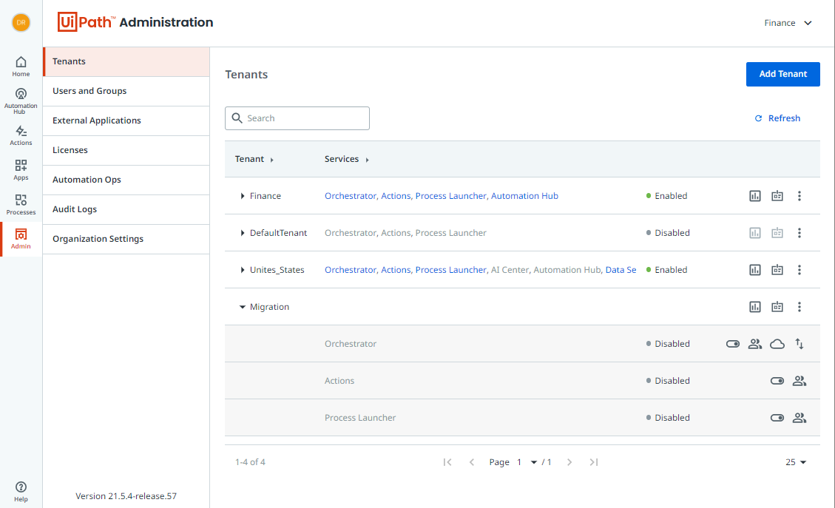Click the tenant Search field

click(297, 118)
